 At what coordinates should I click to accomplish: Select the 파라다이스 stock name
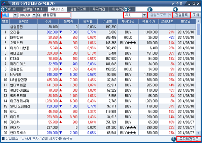18,64
